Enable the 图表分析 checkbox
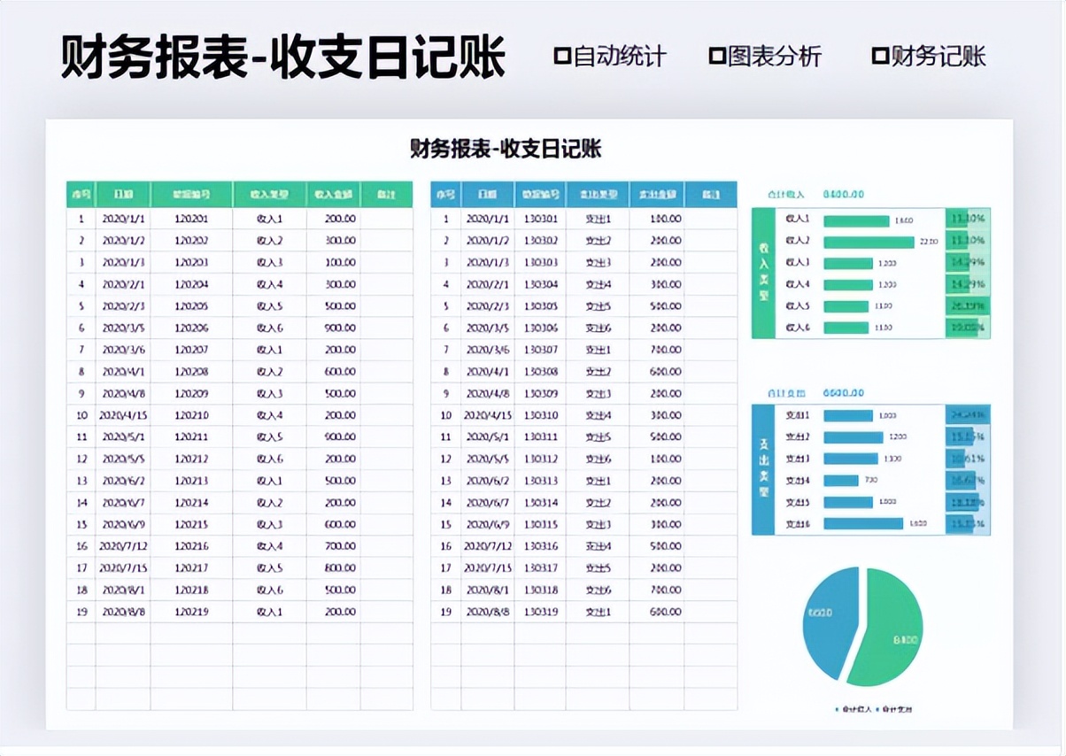The width and height of the screenshot is (1066, 756). point(717,57)
